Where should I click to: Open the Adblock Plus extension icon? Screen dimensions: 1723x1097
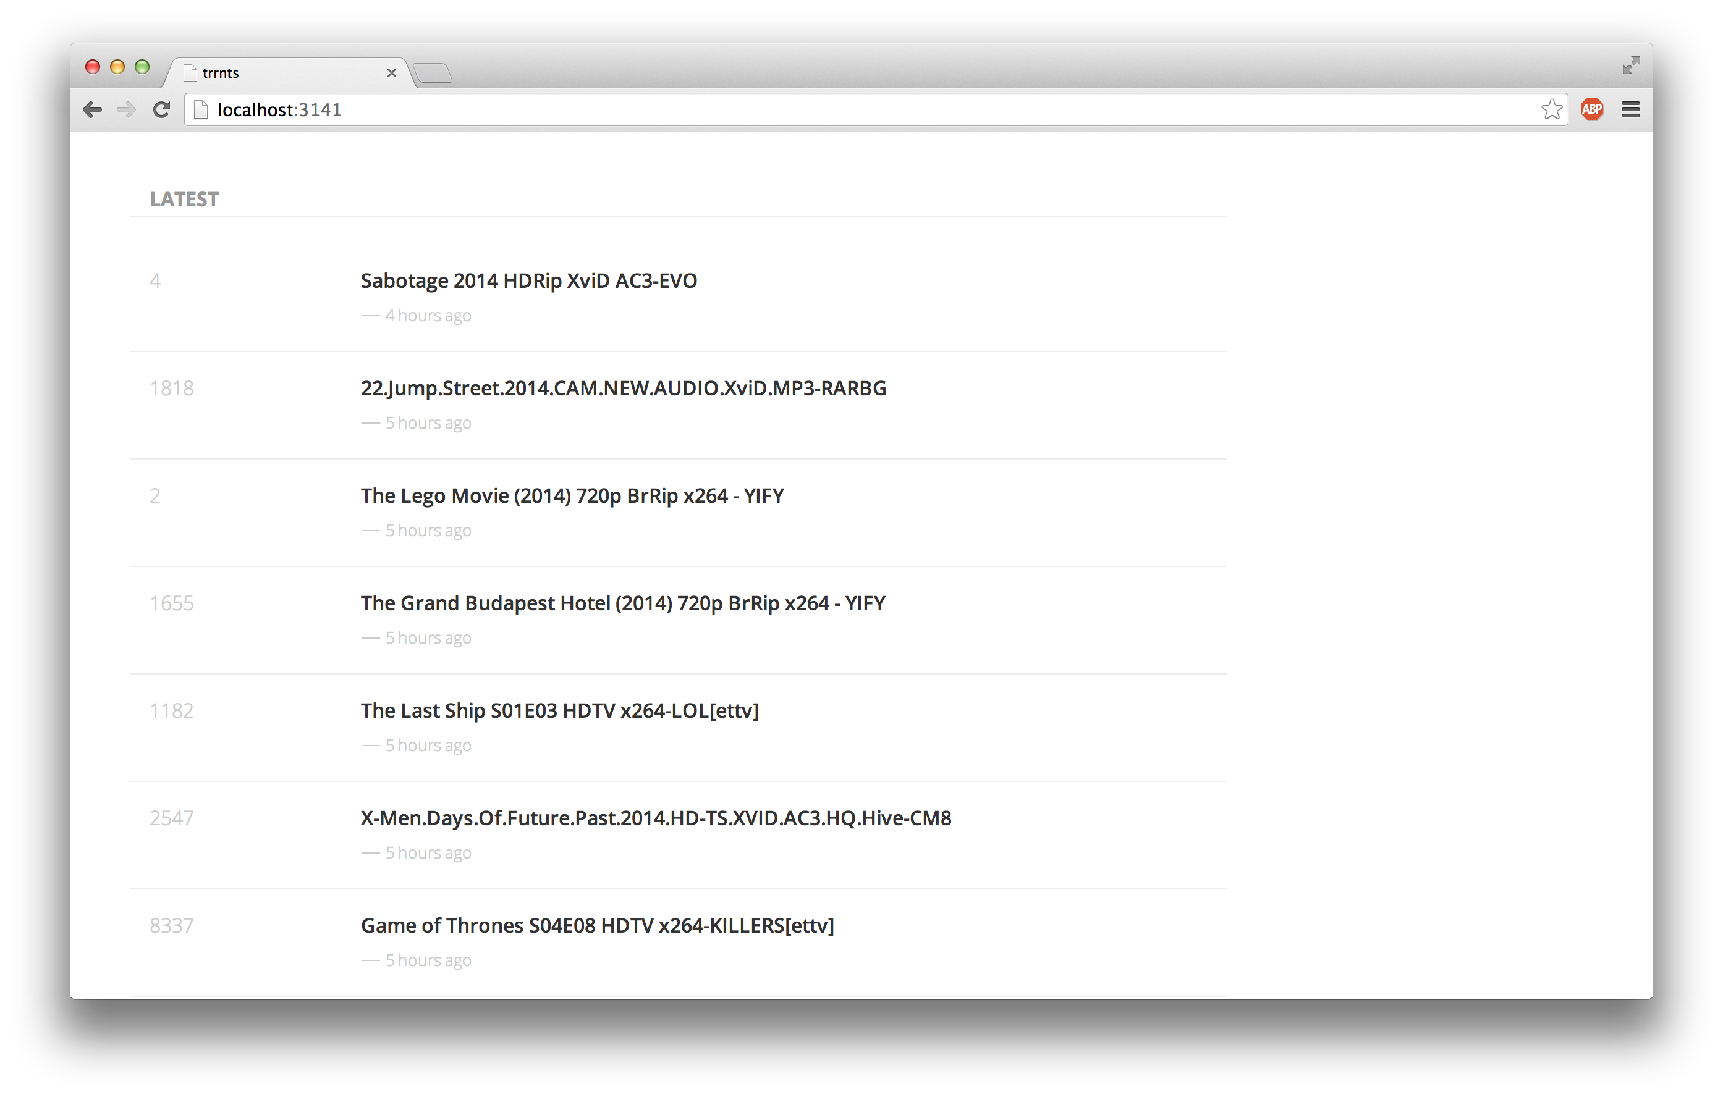point(1591,109)
